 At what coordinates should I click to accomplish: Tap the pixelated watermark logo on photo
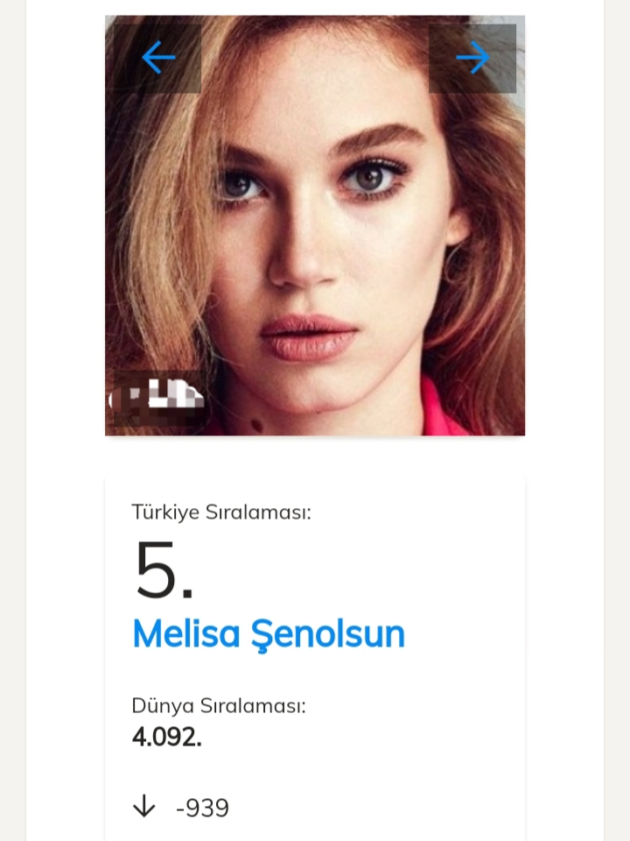pyautogui.click(x=162, y=398)
